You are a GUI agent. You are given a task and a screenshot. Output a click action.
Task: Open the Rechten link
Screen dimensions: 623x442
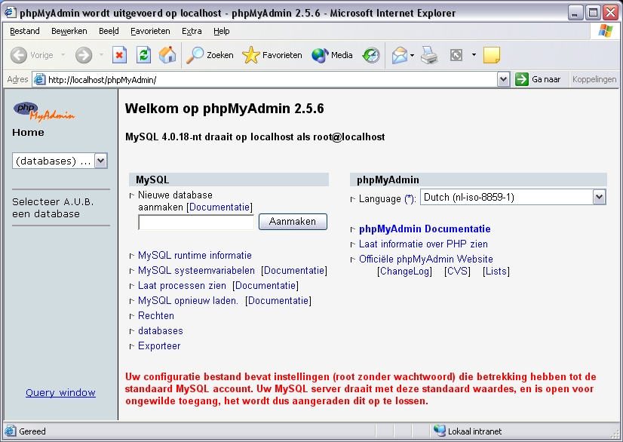pyautogui.click(x=155, y=315)
